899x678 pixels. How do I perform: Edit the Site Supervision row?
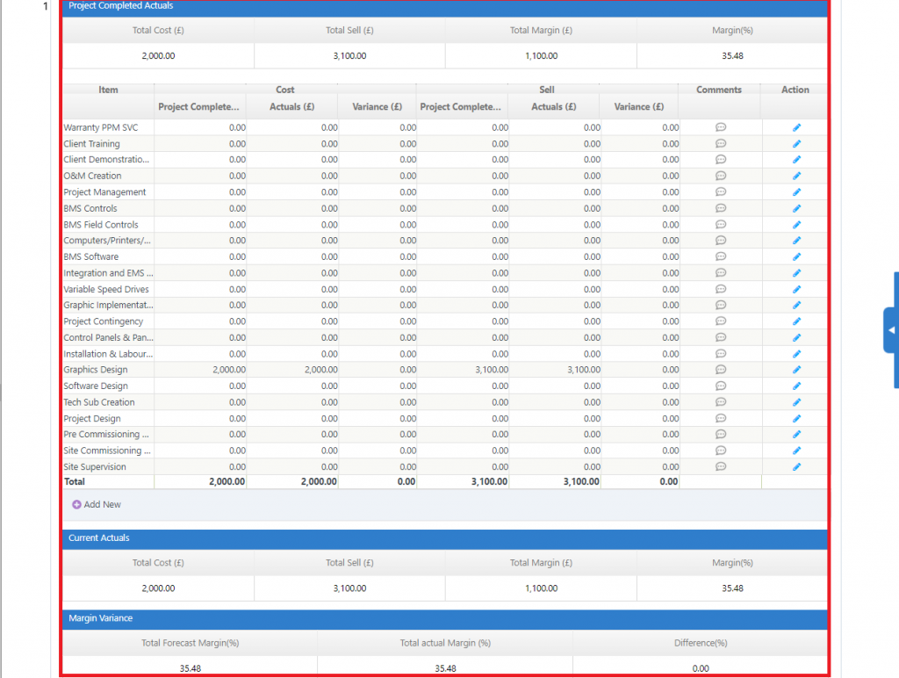tap(796, 467)
